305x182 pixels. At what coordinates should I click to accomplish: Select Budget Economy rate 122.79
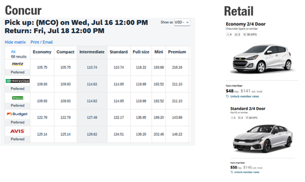(x=42, y=118)
